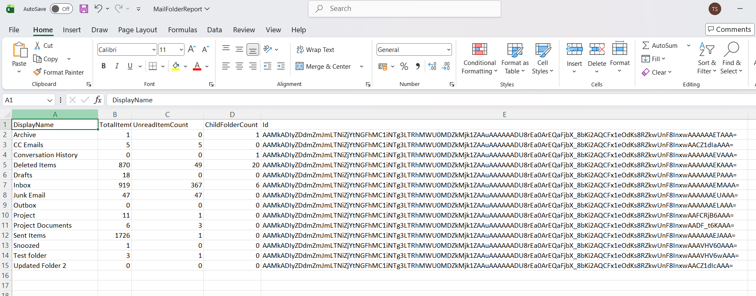Open Conditional Formatting menu

click(479, 59)
